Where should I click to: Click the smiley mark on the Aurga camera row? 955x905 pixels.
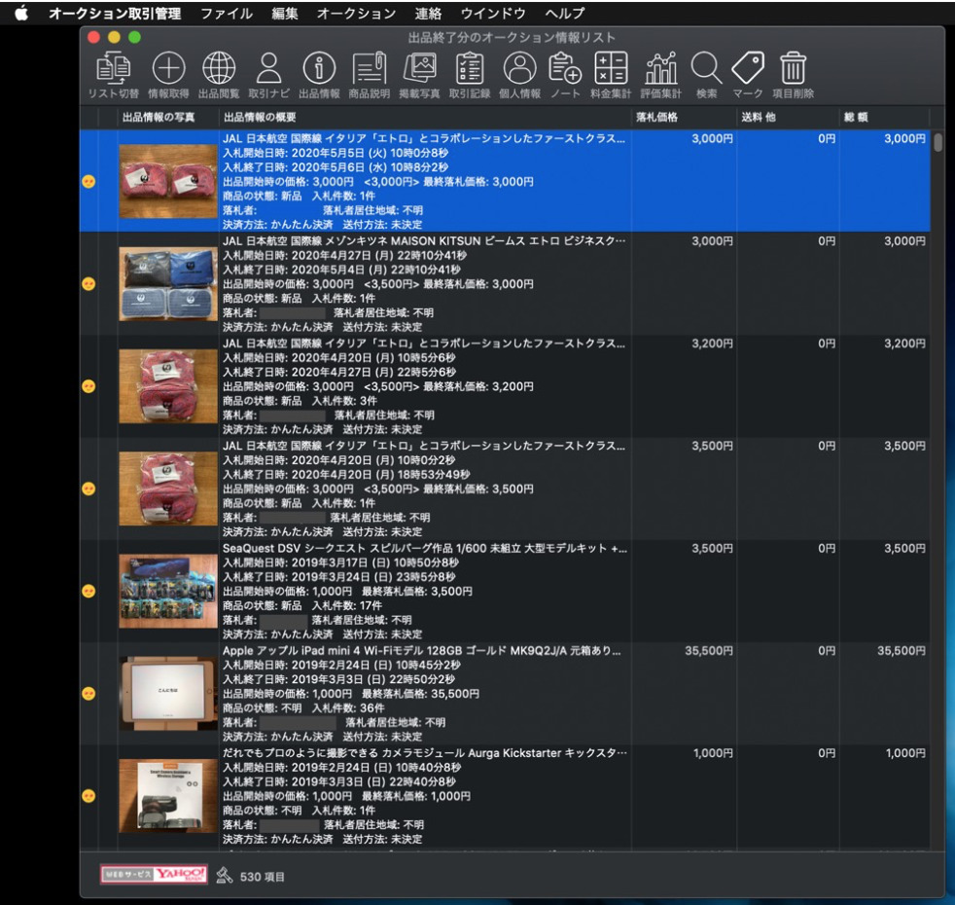point(88,796)
